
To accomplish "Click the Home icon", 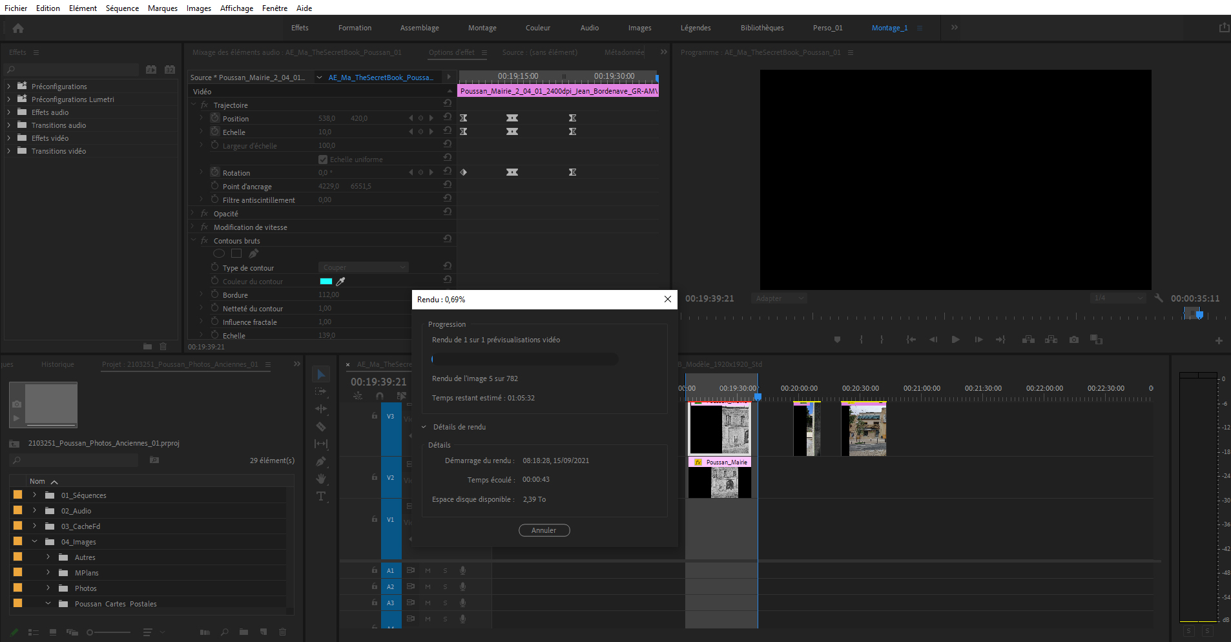I will (x=18, y=28).
